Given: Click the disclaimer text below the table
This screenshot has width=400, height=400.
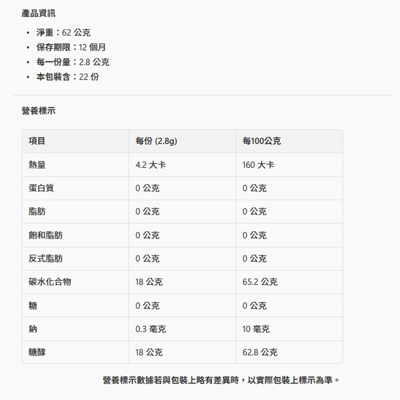Looking at the screenshot, I should (221, 380).
